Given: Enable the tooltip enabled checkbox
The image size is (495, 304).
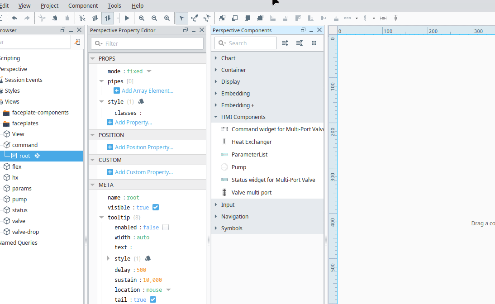Looking at the screenshot, I should click(166, 227).
